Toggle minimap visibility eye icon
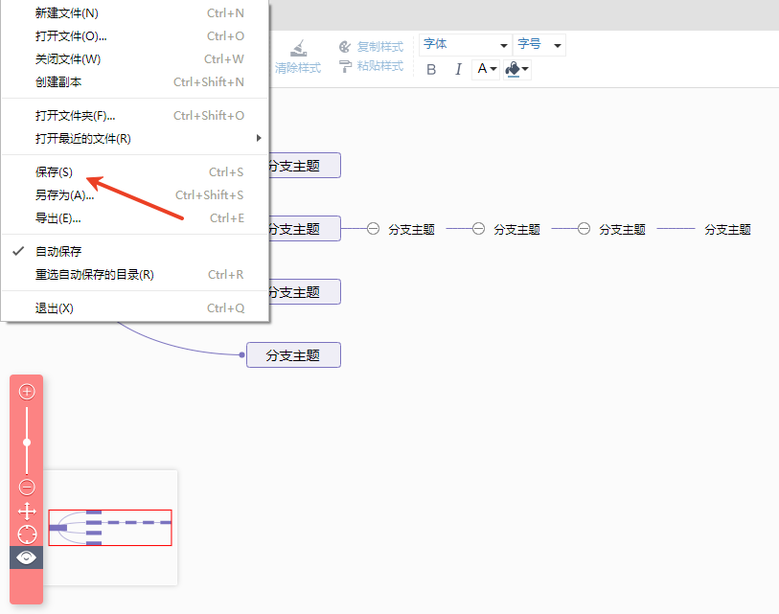This screenshot has width=779, height=614. tap(26, 557)
